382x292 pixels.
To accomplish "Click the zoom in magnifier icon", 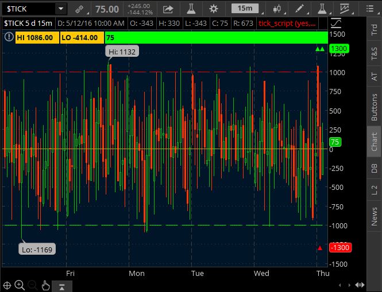I will [20, 285].
